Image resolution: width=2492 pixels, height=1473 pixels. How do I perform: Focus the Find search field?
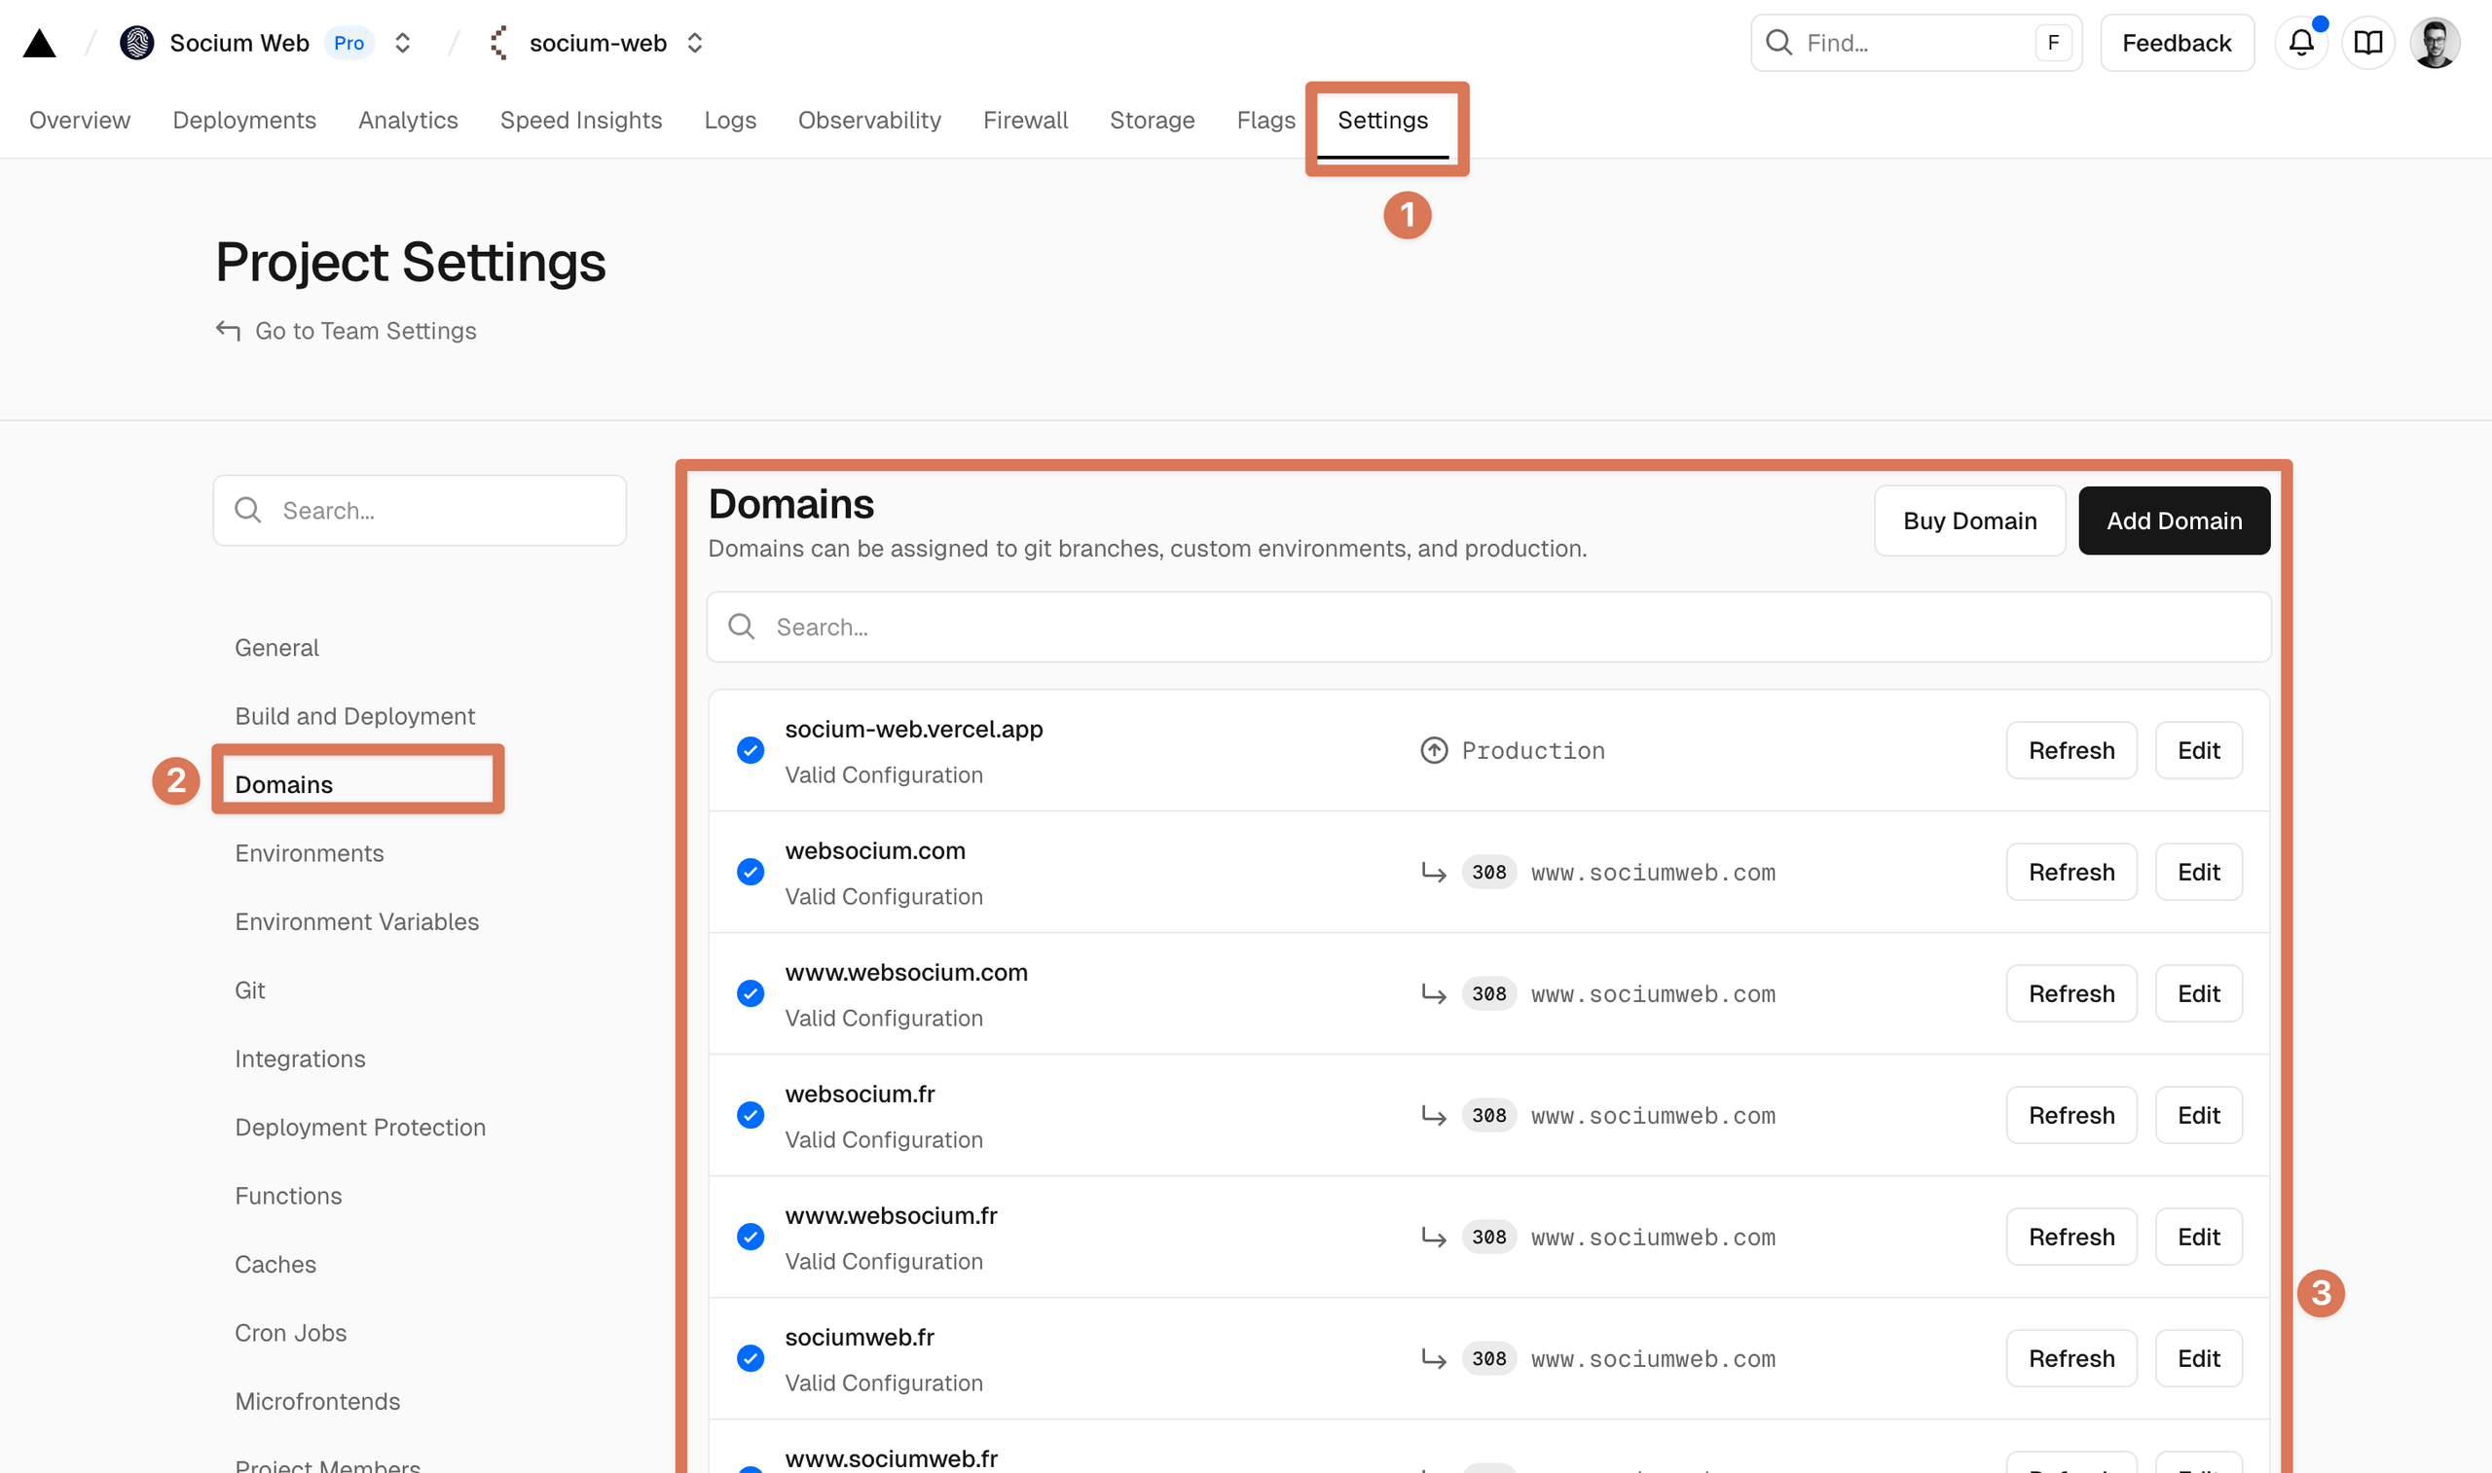(x=1916, y=43)
